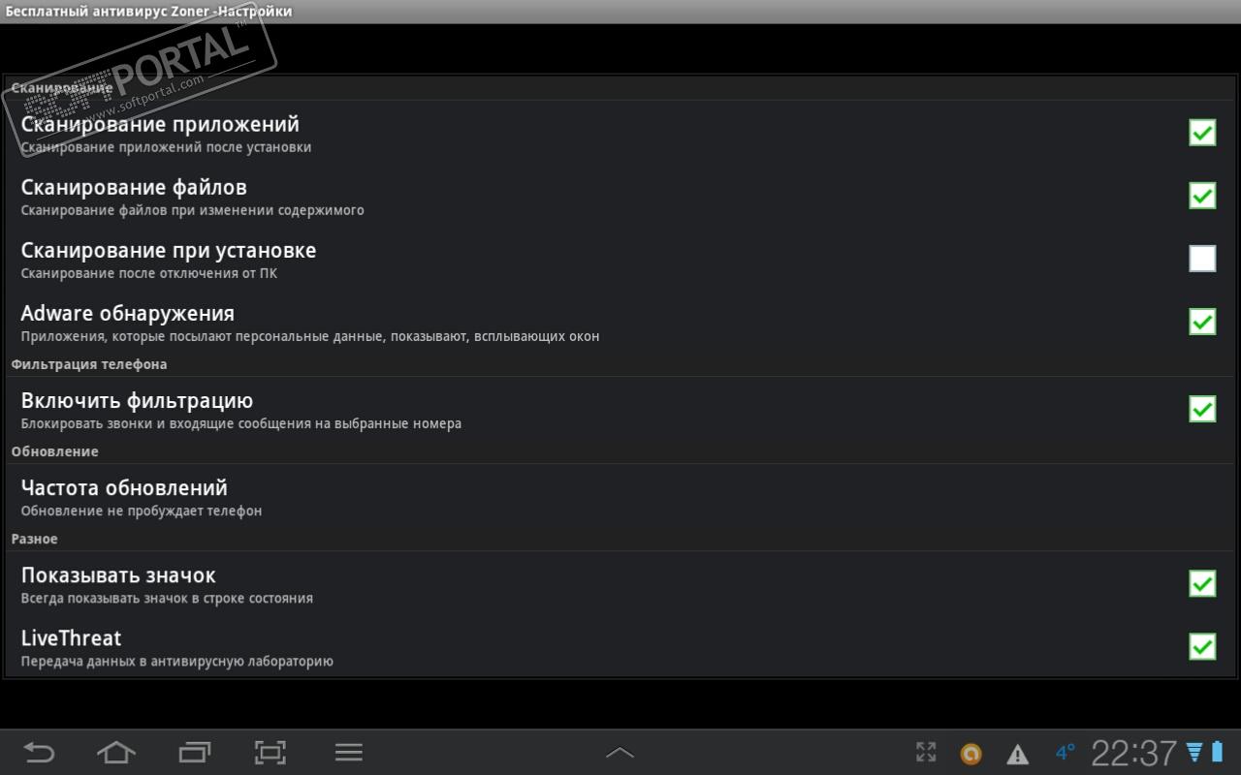
Task: Capture screen with screenshot icon
Action: pyautogui.click(x=270, y=753)
